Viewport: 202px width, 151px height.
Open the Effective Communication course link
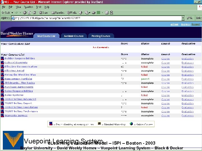coord(21,67)
